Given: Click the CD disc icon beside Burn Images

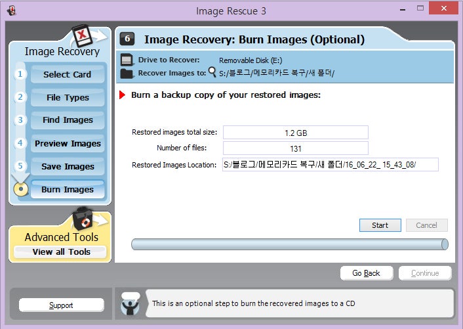Looking at the screenshot, I should tap(21, 189).
